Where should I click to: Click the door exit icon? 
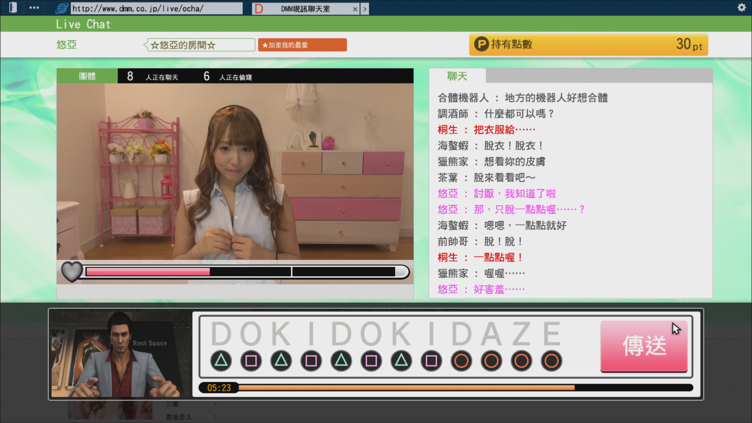coord(13,7)
